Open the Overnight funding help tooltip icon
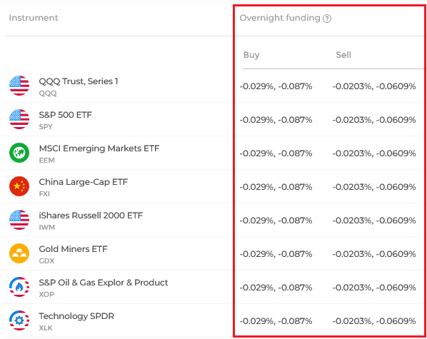The height and width of the screenshot is (339, 427). pyautogui.click(x=327, y=19)
